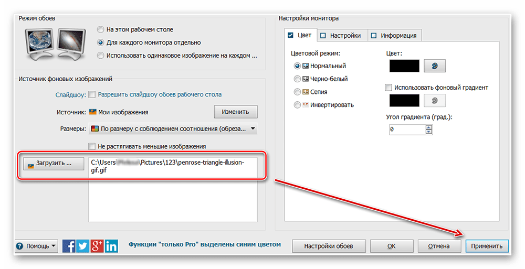The height and width of the screenshot is (269, 525).
Task: Open the Размеры dropdown list
Action: [x=173, y=129]
